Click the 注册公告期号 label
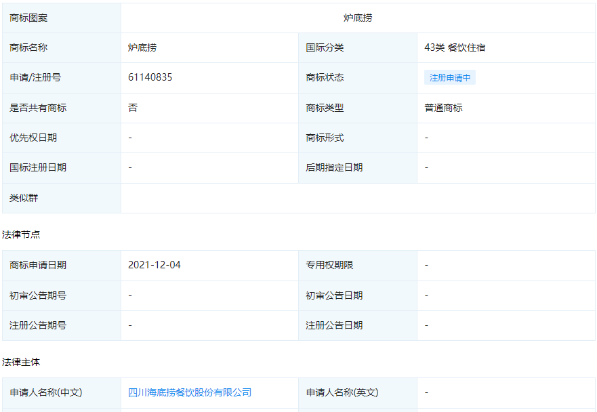This screenshot has width=597, height=412. tap(38, 325)
